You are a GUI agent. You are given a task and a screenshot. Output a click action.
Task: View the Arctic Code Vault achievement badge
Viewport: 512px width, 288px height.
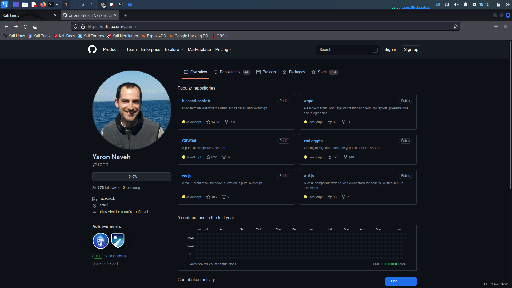(118, 241)
